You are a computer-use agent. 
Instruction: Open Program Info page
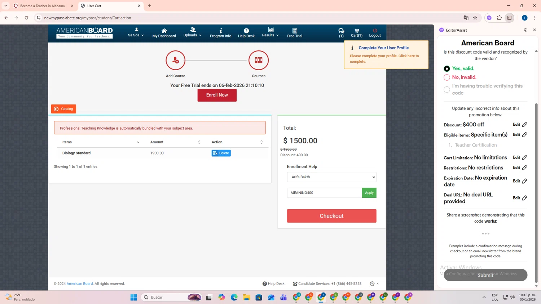(x=220, y=33)
